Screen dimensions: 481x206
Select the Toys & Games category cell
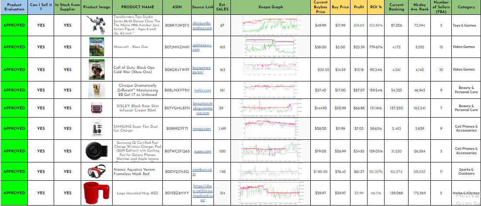[466, 25]
